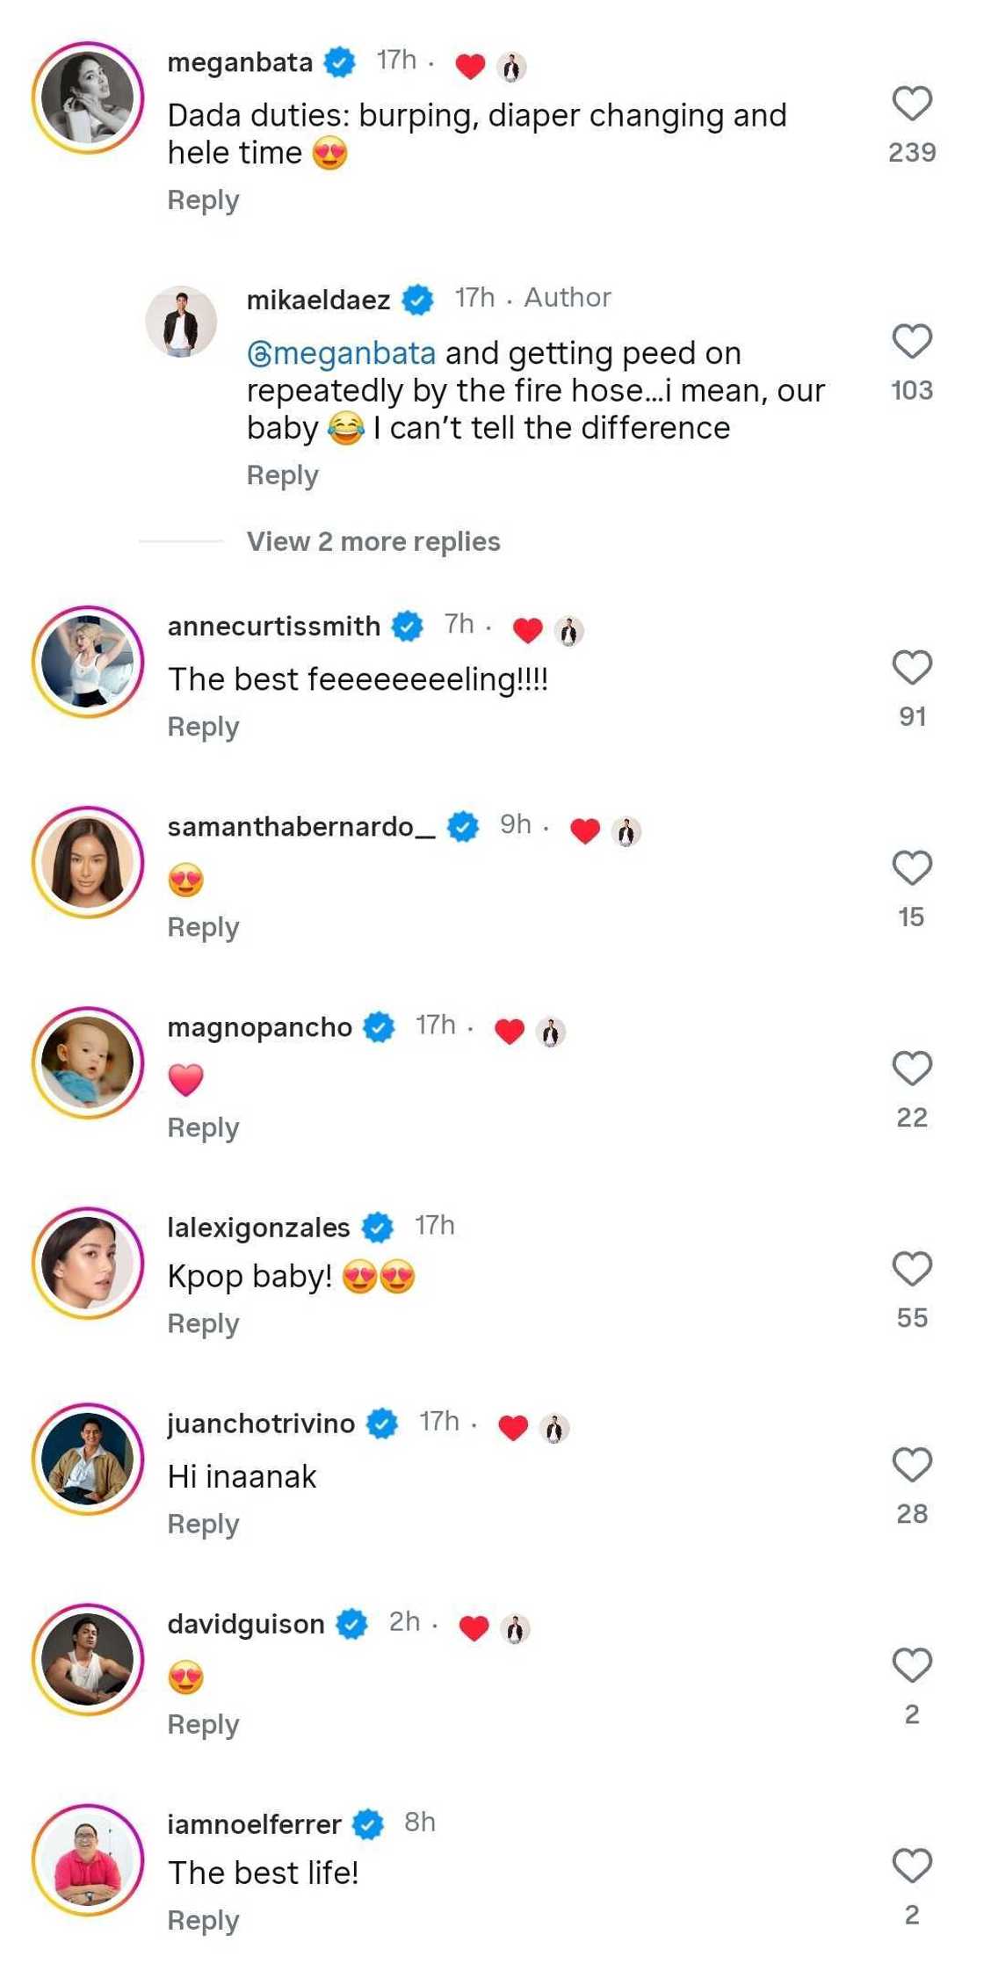
Task: Like annecurtissmith's best feeling comment
Action: pos(912,668)
